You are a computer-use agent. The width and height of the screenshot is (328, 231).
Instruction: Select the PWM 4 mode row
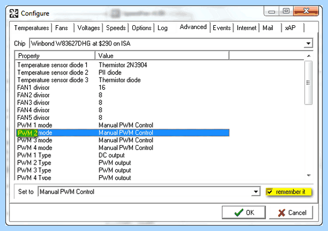point(122,148)
